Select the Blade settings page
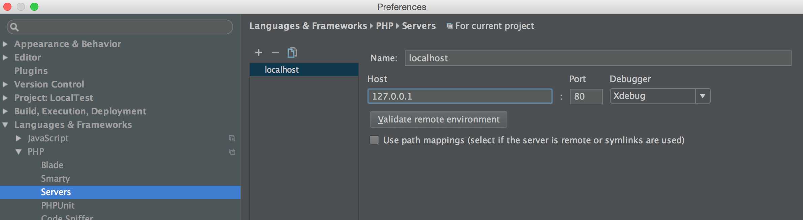This screenshot has height=220, width=803. tap(52, 165)
